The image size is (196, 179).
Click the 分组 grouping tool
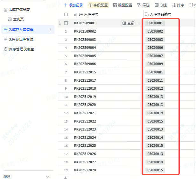point(161,5)
